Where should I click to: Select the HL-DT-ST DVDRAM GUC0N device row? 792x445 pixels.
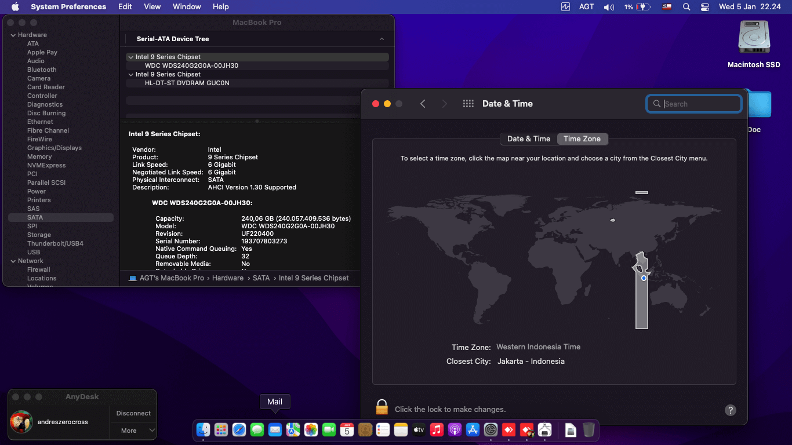tap(257, 83)
